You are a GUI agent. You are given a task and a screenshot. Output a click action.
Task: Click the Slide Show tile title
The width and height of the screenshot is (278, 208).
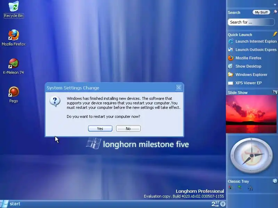click(238, 93)
